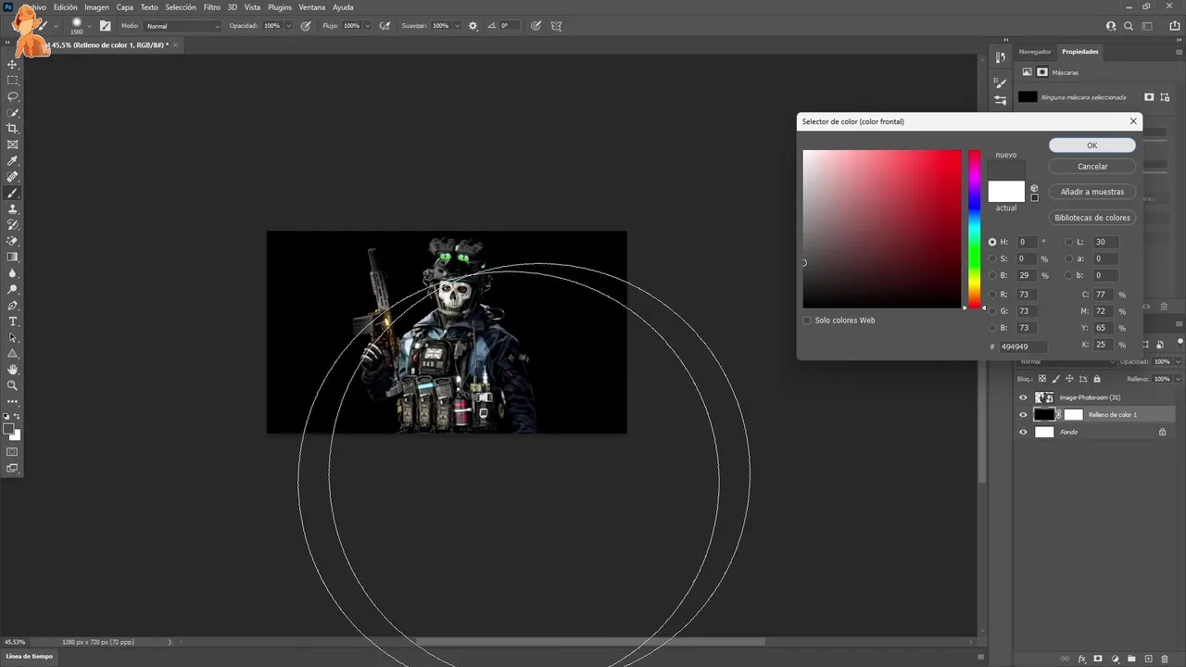
Task: Click Añadir a muestras button
Action: 1092,192
